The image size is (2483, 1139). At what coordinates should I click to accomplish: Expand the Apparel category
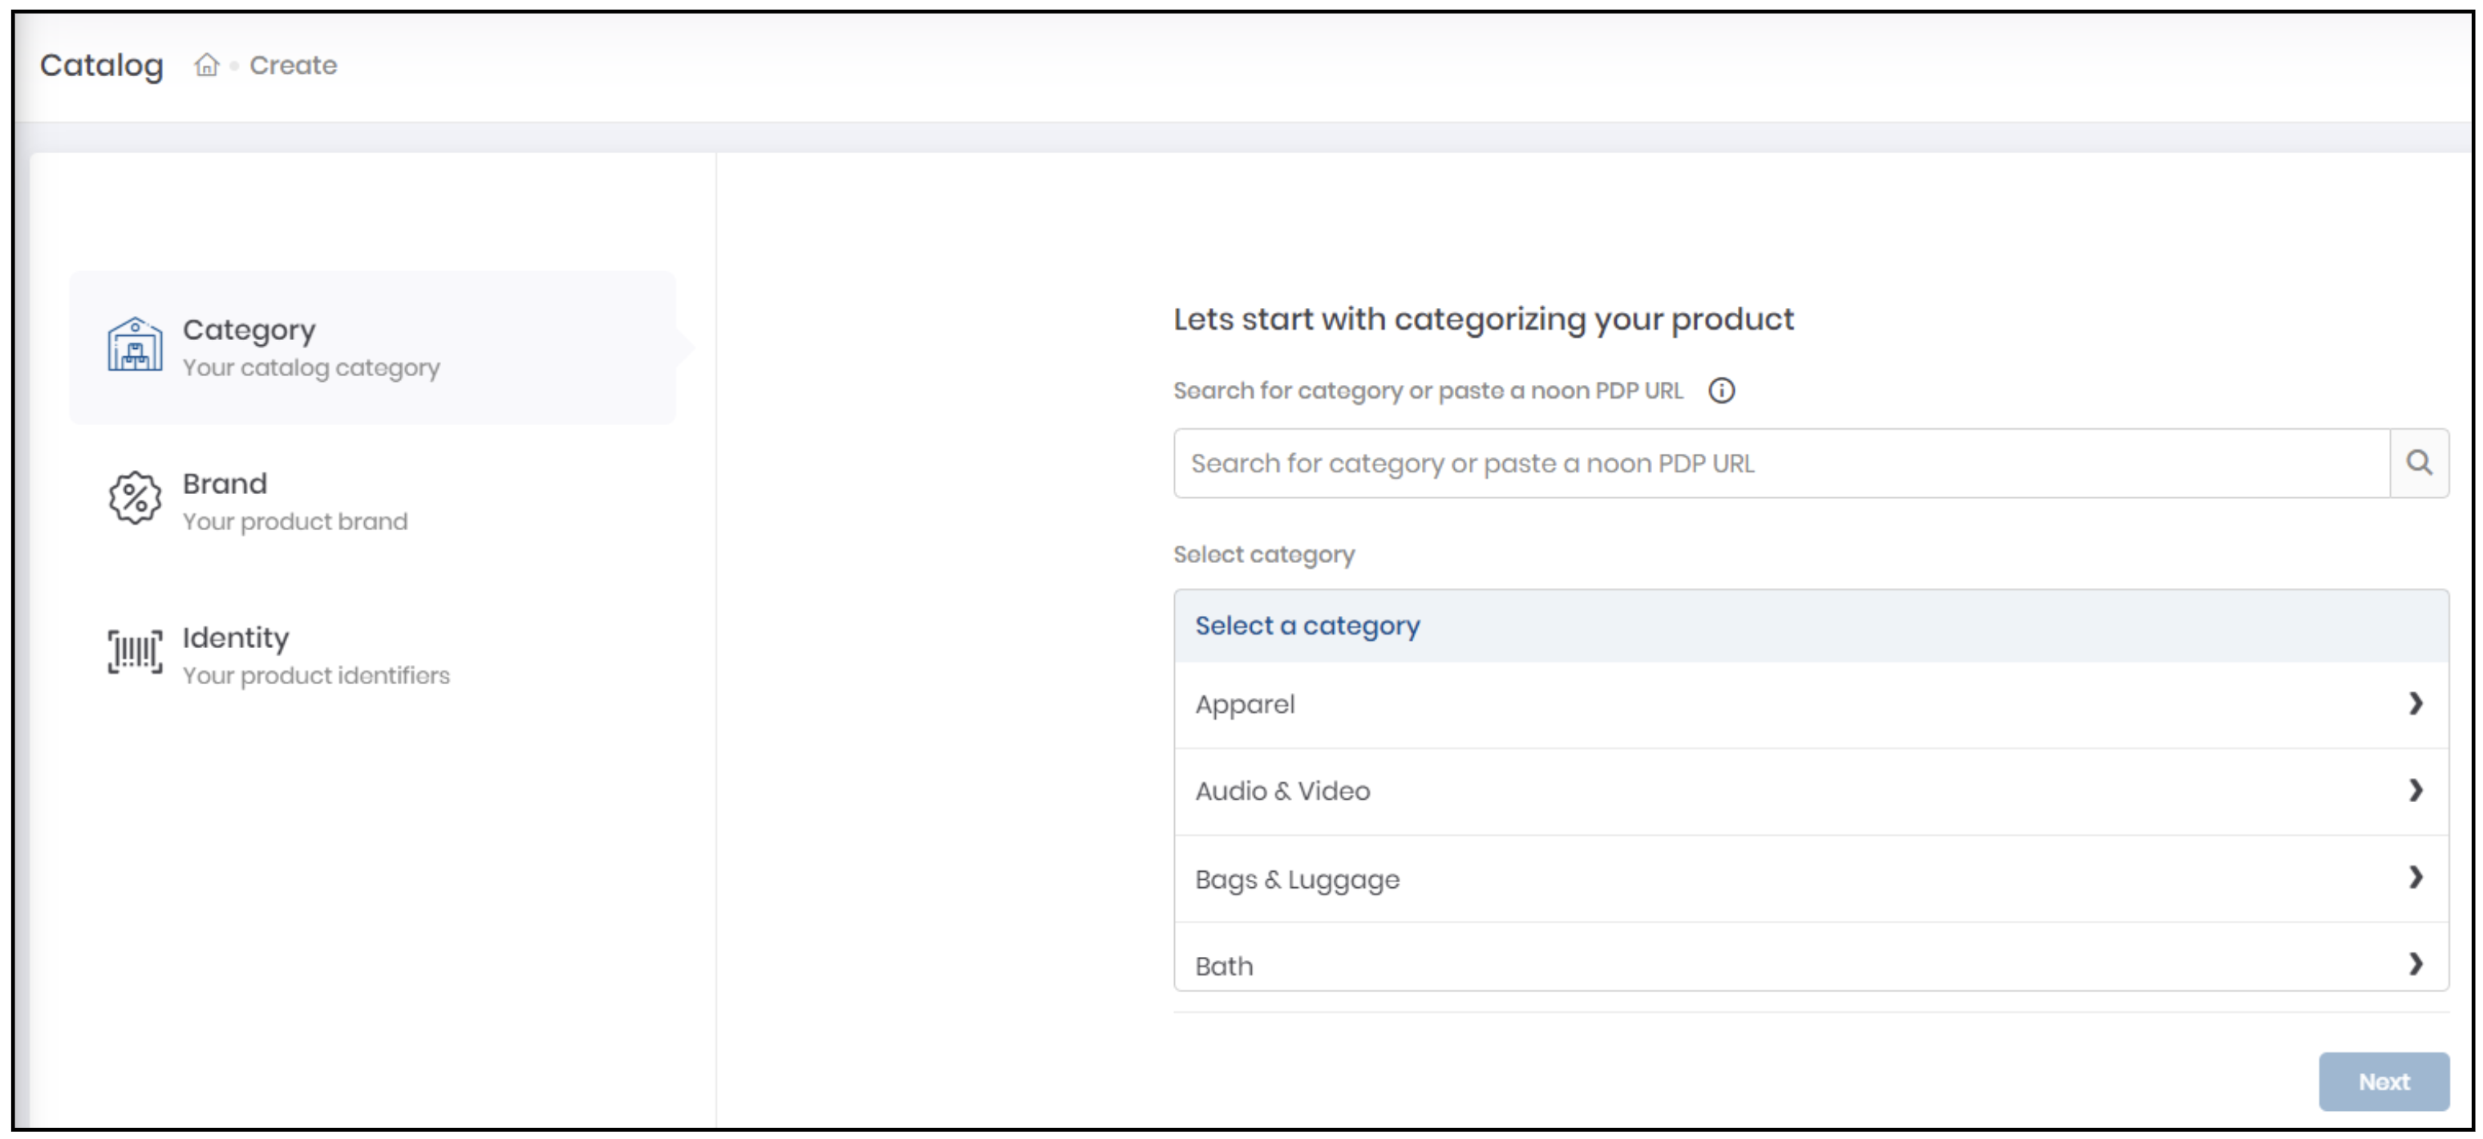2416,703
